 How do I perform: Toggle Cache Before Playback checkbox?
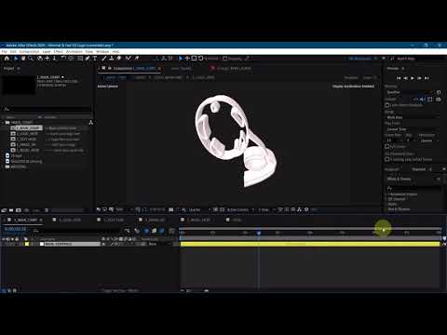[x=387, y=105]
